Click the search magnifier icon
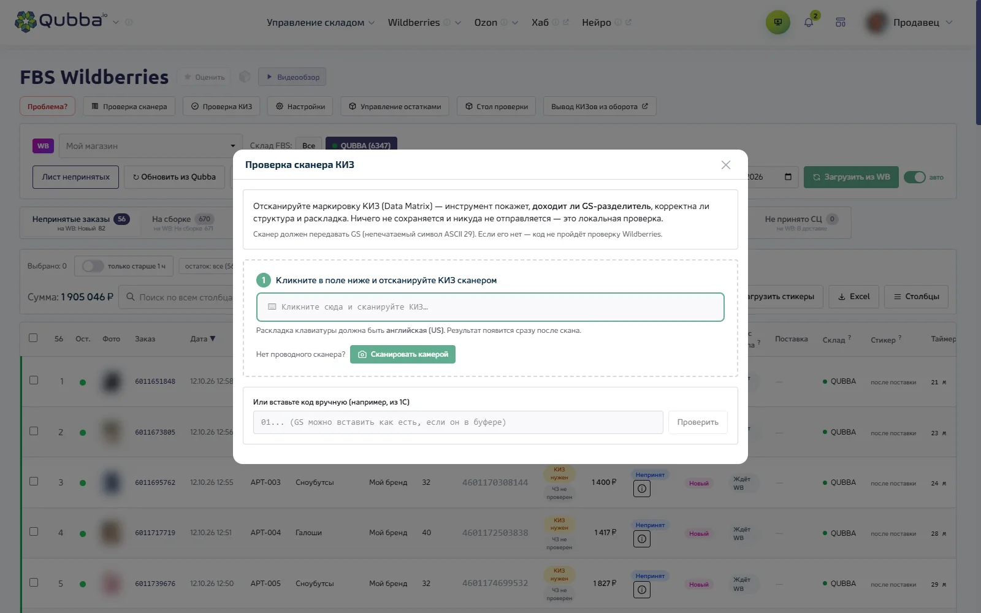 pos(131,297)
